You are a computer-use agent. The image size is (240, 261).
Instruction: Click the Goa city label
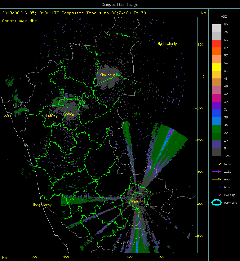click(x=7, y=115)
